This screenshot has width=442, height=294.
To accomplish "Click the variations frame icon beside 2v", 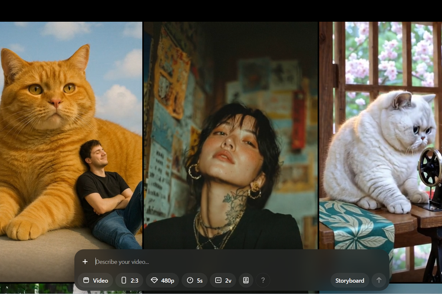I will (217, 280).
